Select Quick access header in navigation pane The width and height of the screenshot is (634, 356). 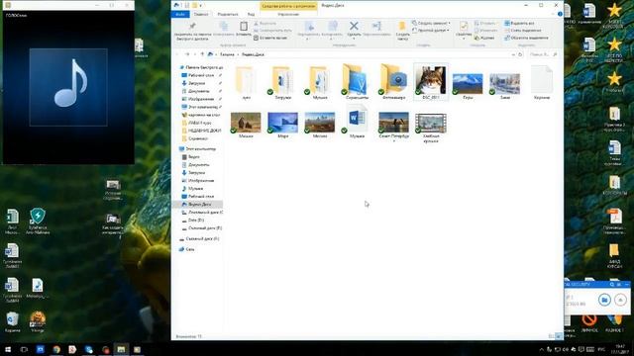coord(201,67)
